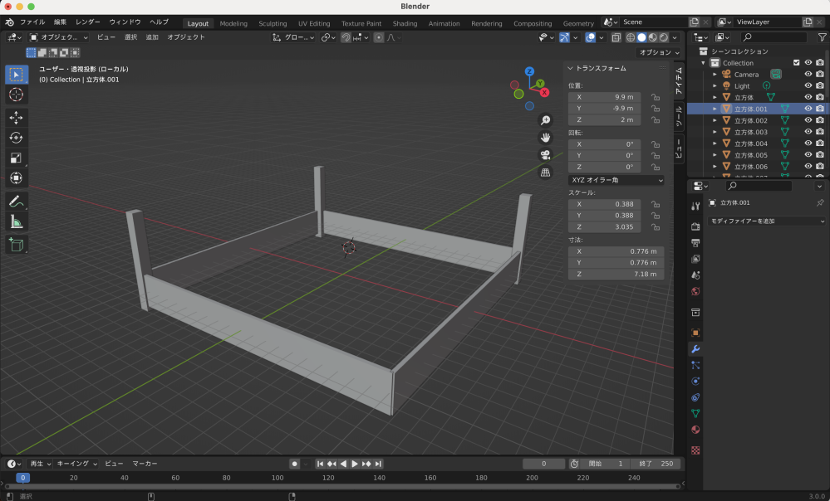
Task: Switch to the Shading workspace tab
Action: [x=405, y=23]
